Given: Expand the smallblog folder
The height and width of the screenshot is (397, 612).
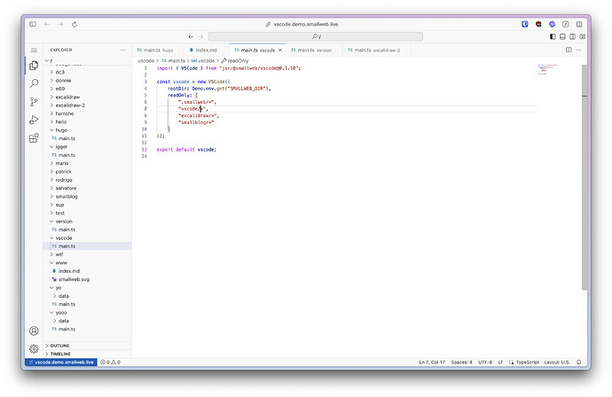Looking at the screenshot, I should pos(88,197).
